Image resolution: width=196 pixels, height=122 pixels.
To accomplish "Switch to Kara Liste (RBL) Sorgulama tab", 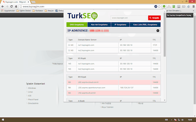I will point(145,25).
